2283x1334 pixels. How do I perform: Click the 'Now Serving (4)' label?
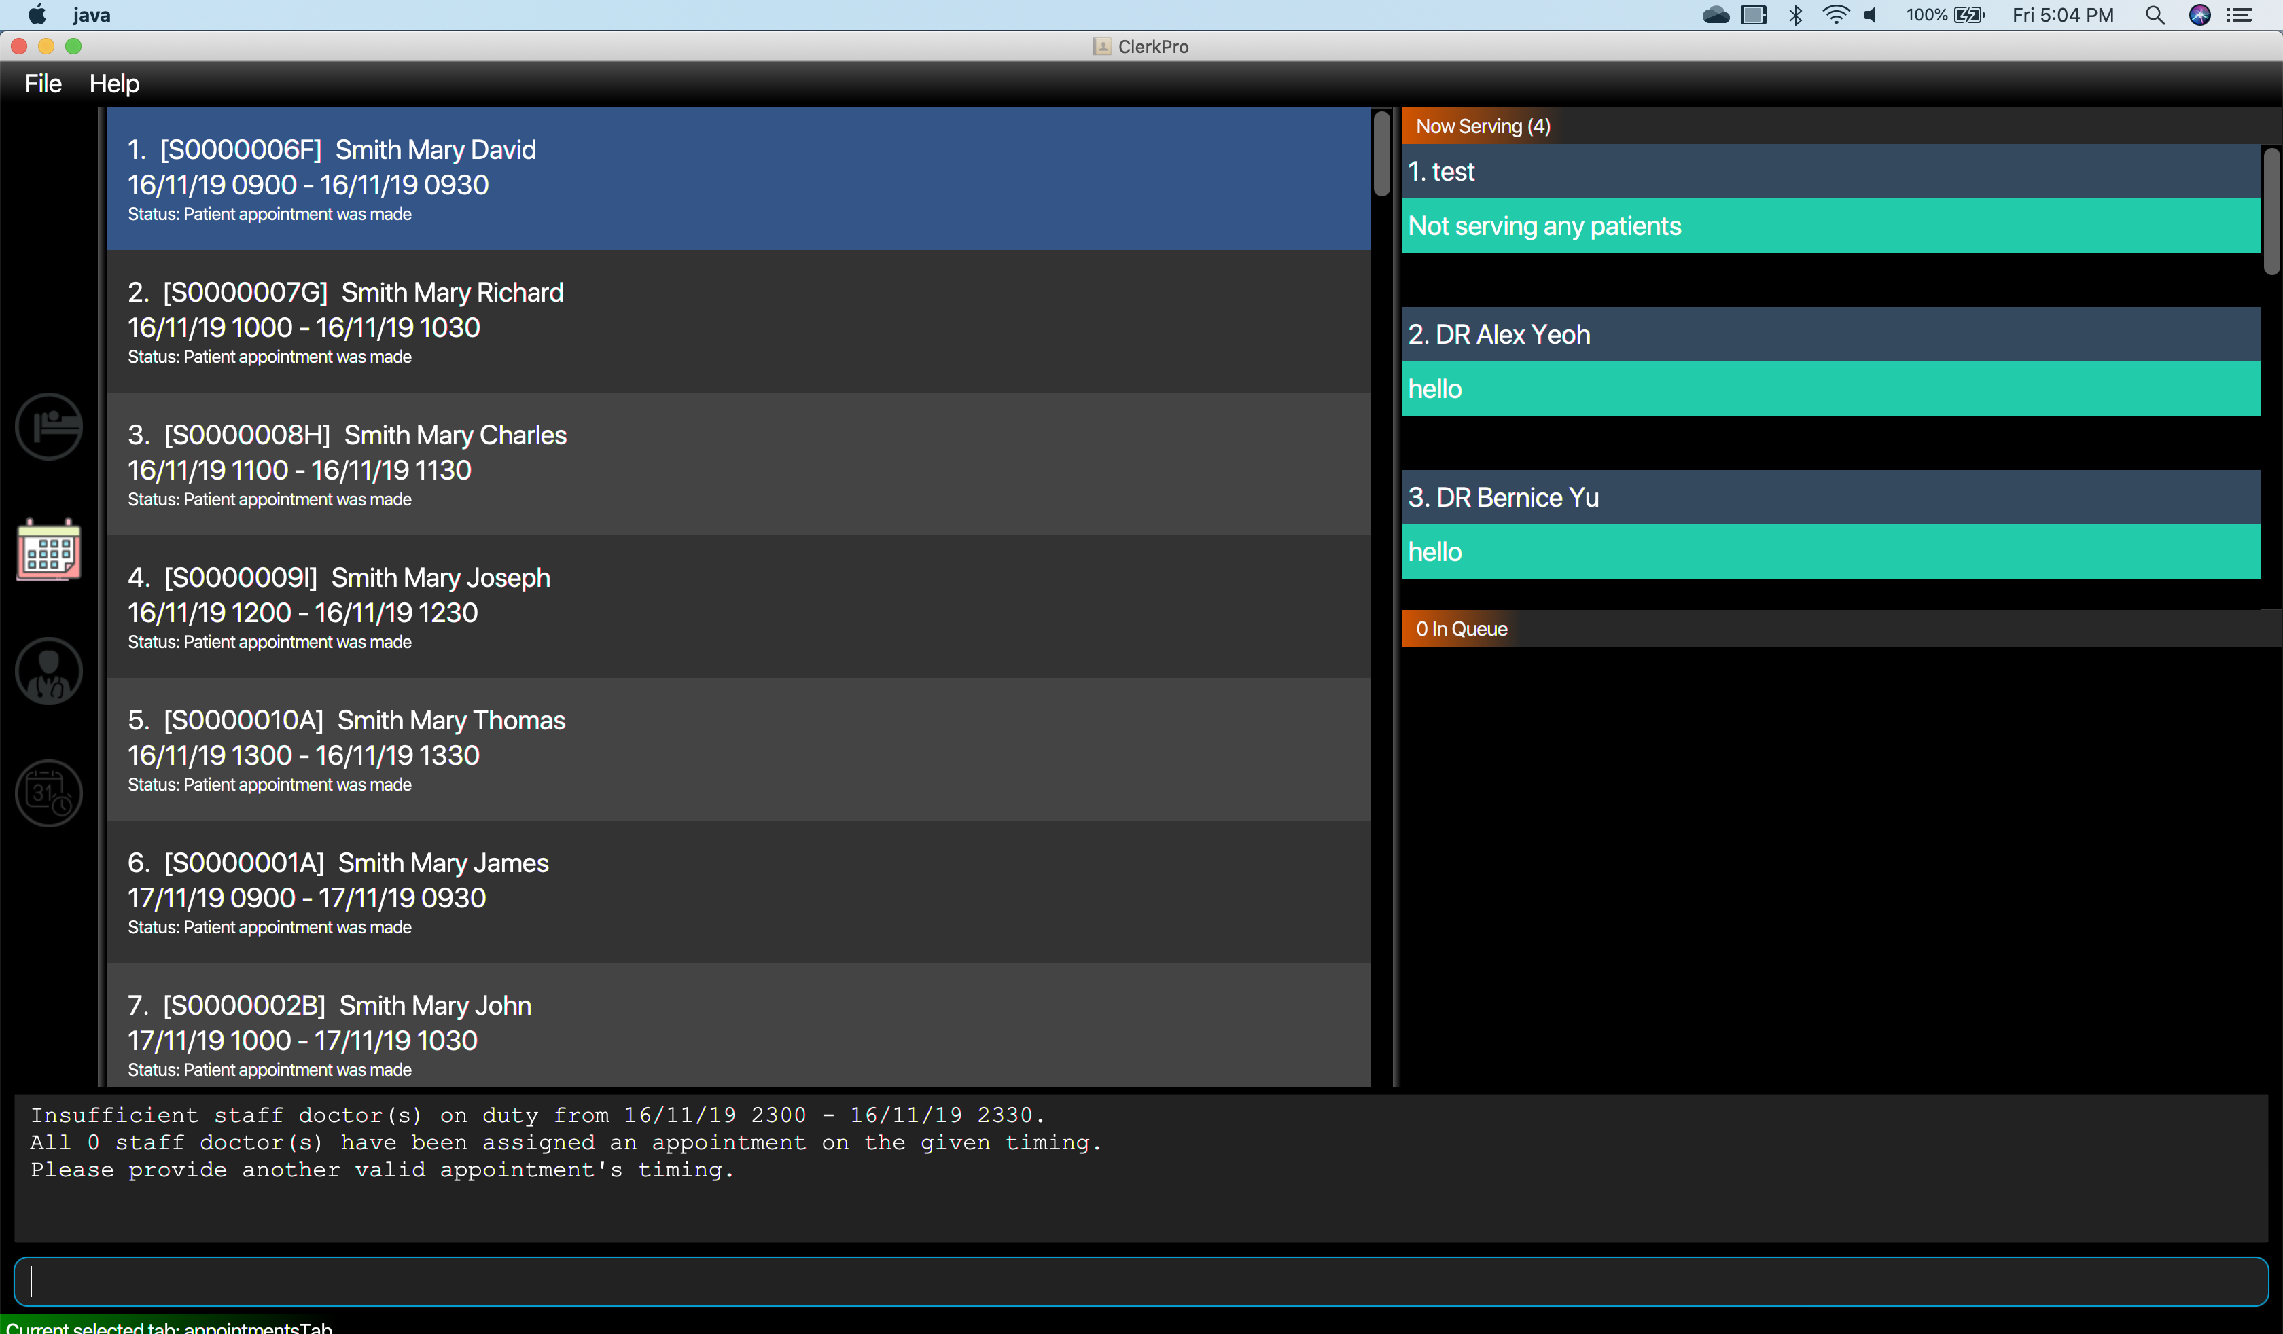pyautogui.click(x=1483, y=126)
